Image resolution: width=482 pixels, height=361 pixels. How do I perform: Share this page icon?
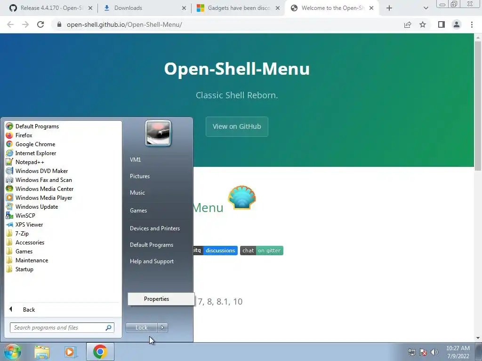(408, 24)
